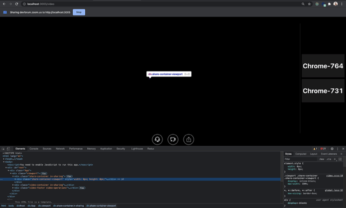Click the address bar showing localhost:3005/video
This screenshot has height=208, width=346.
coord(163,4)
